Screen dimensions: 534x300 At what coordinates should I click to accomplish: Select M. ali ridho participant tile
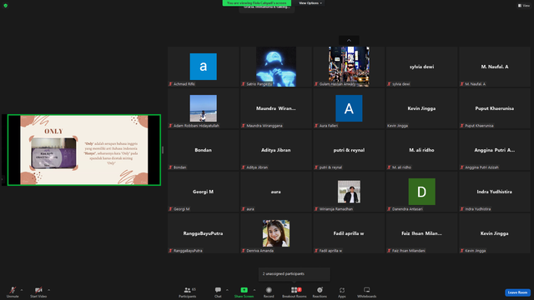pos(421,150)
